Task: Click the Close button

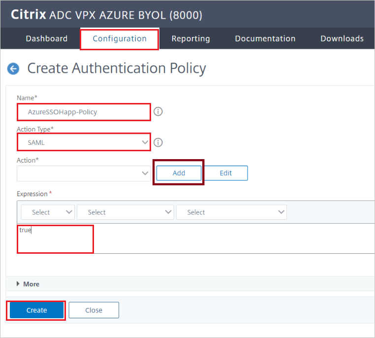Action: (94, 310)
